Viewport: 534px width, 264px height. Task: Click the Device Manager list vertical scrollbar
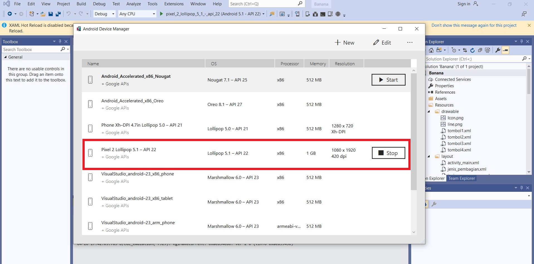[x=414, y=132]
